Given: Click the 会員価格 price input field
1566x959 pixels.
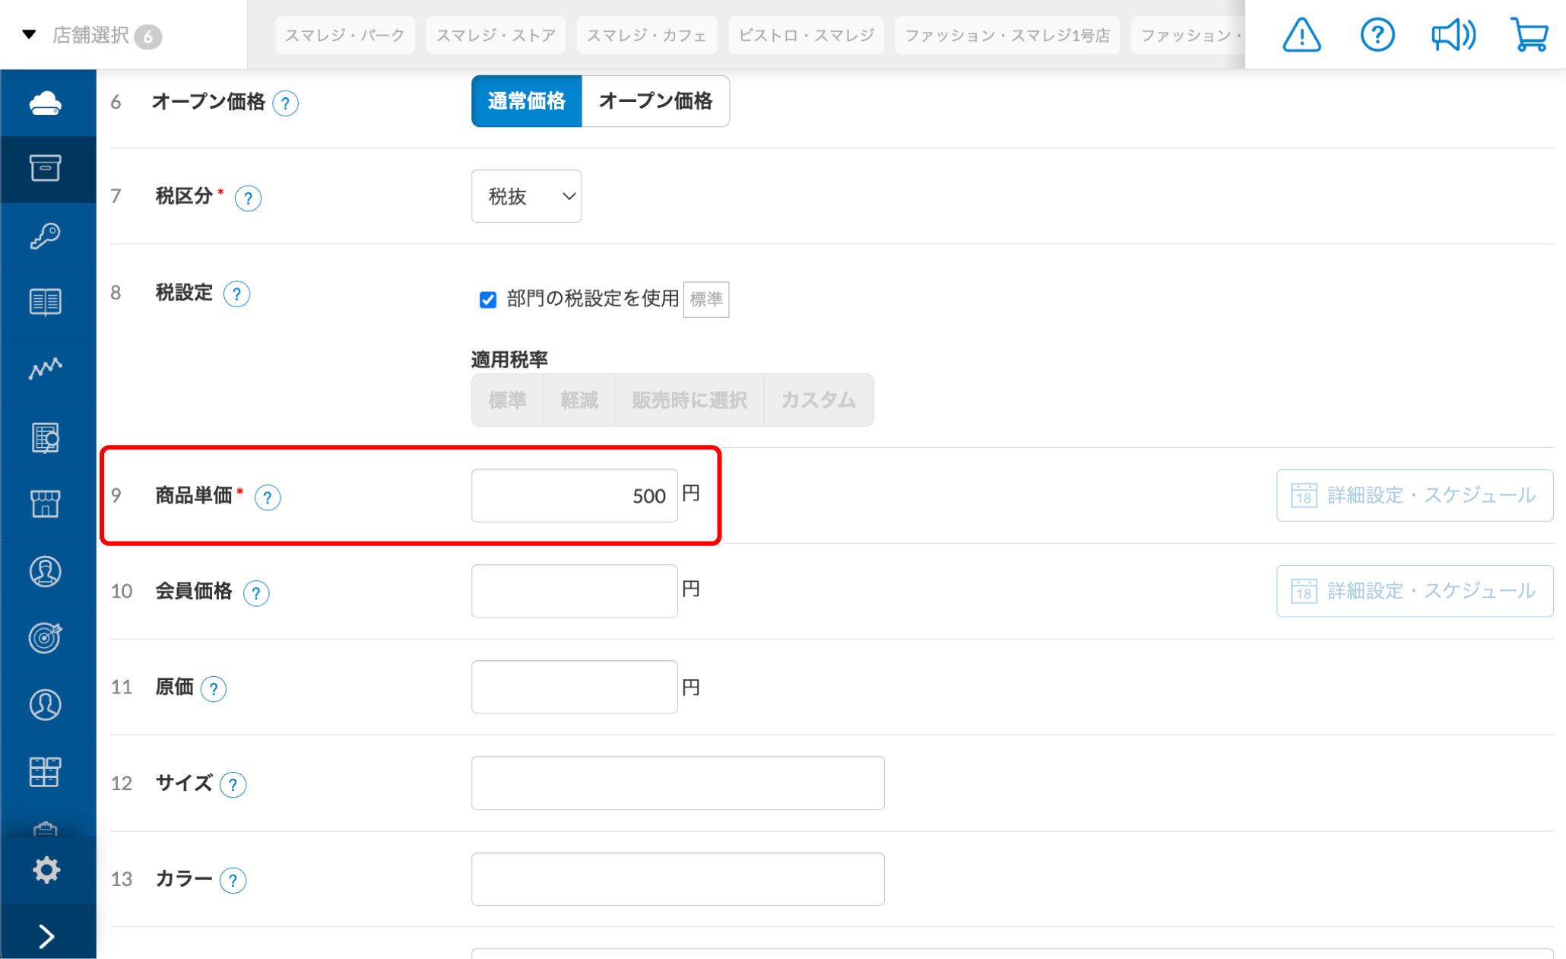Looking at the screenshot, I should 573,591.
